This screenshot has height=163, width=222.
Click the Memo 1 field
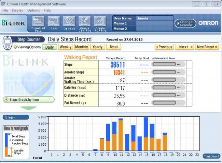154,23
